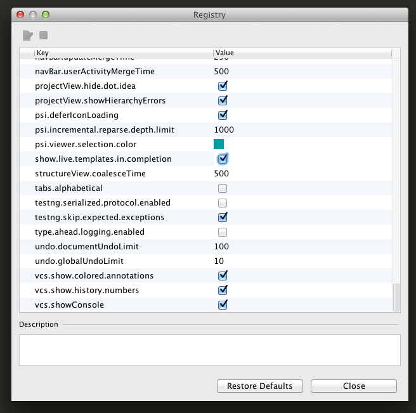The height and width of the screenshot is (413, 416).
Task: Check testng.serialized.protocol.enabled option
Action: pos(223,203)
